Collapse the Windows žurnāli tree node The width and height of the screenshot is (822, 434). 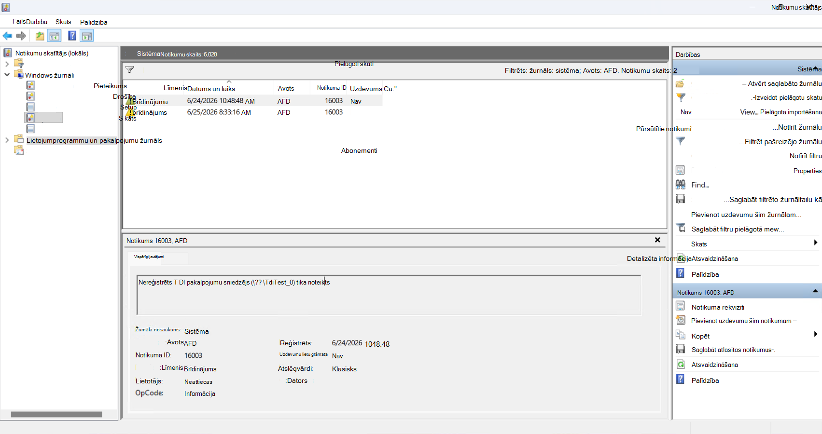point(7,75)
